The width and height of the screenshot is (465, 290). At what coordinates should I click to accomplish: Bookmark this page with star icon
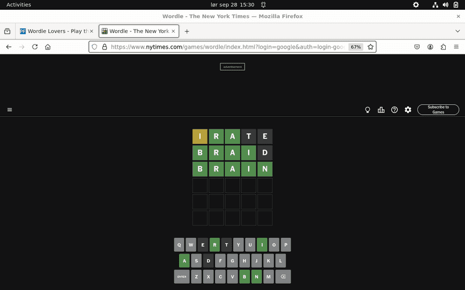(370, 47)
